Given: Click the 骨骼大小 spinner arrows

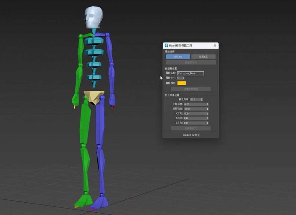Looking at the screenshot, I should click(x=183, y=78).
